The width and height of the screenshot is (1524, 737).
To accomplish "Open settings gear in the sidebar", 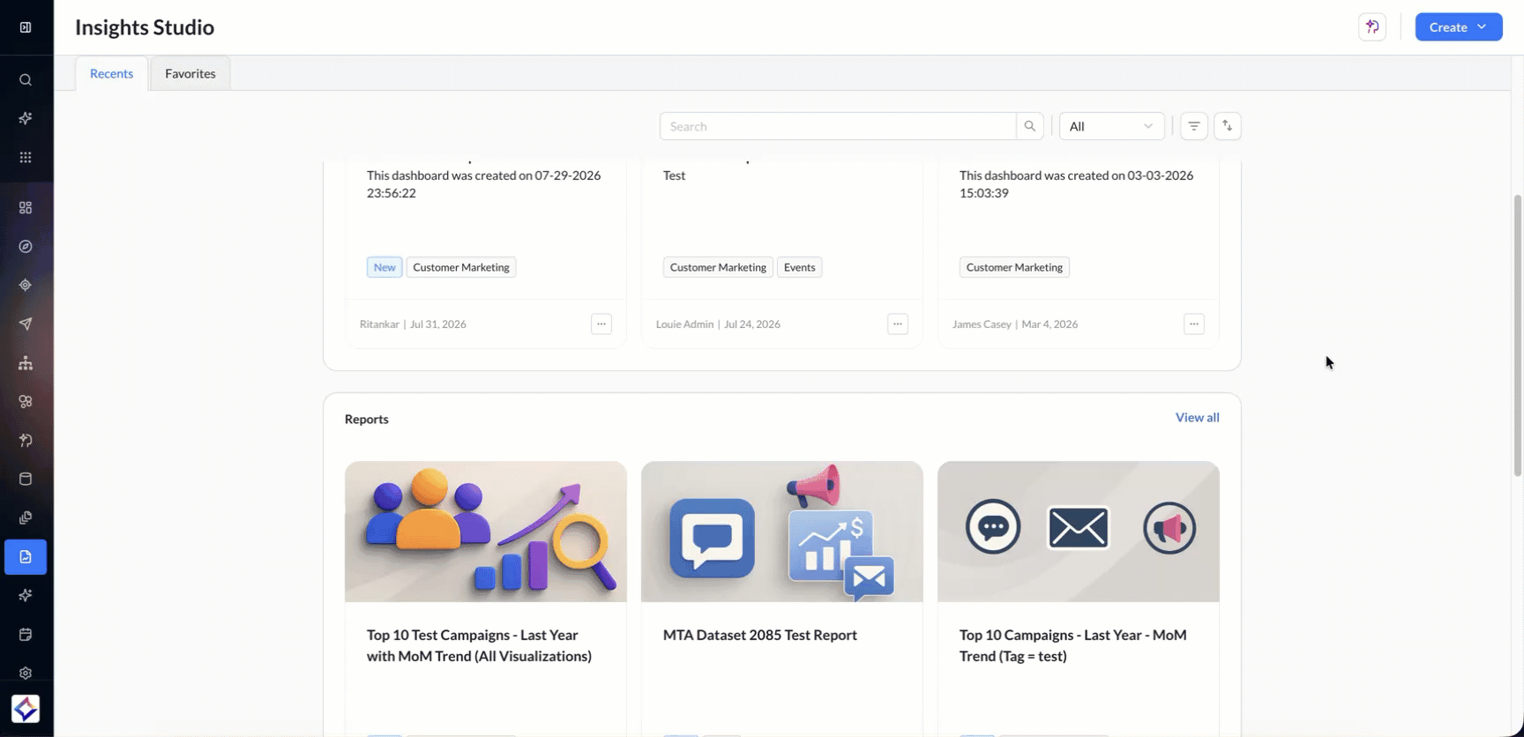I will tap(26, 674).
